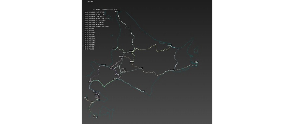
Task: Click the Samani station label ending the southern coastal line
Action: pyautogui.click(x=143, y=91)
